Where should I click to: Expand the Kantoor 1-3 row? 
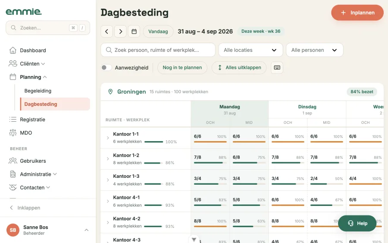pos(108,180)
